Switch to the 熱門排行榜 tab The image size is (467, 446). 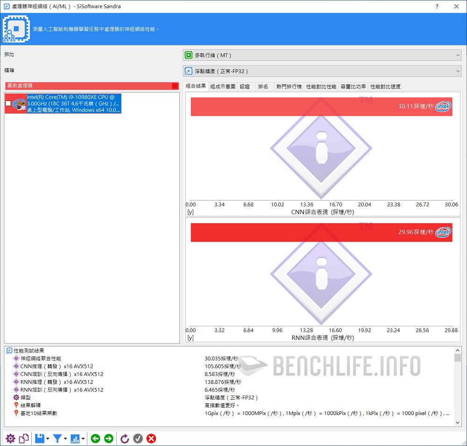tap(289, 86)
